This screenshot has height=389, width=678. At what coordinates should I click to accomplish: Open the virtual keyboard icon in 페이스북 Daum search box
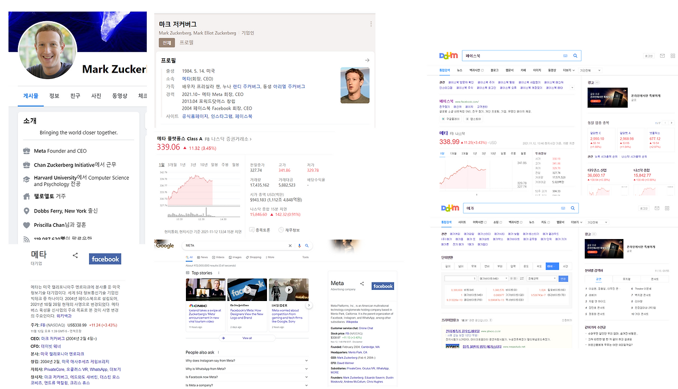[x=565, y=56]
